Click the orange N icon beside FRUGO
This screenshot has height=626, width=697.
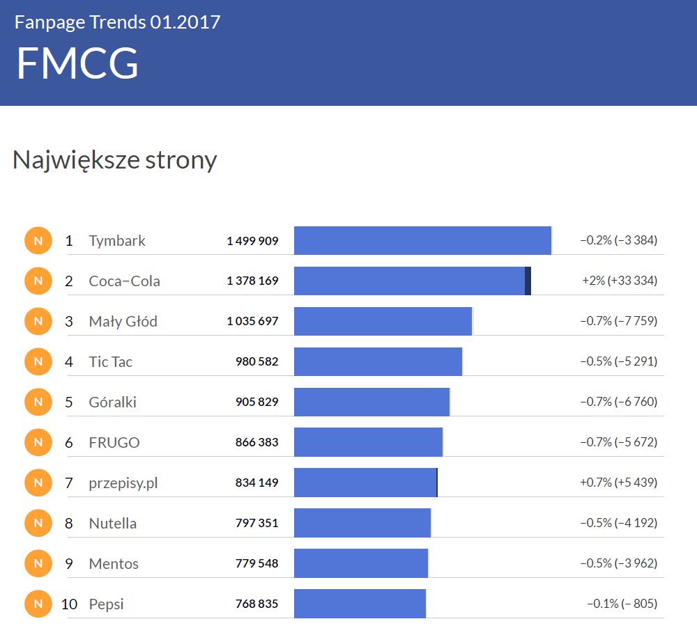(38, 443)
